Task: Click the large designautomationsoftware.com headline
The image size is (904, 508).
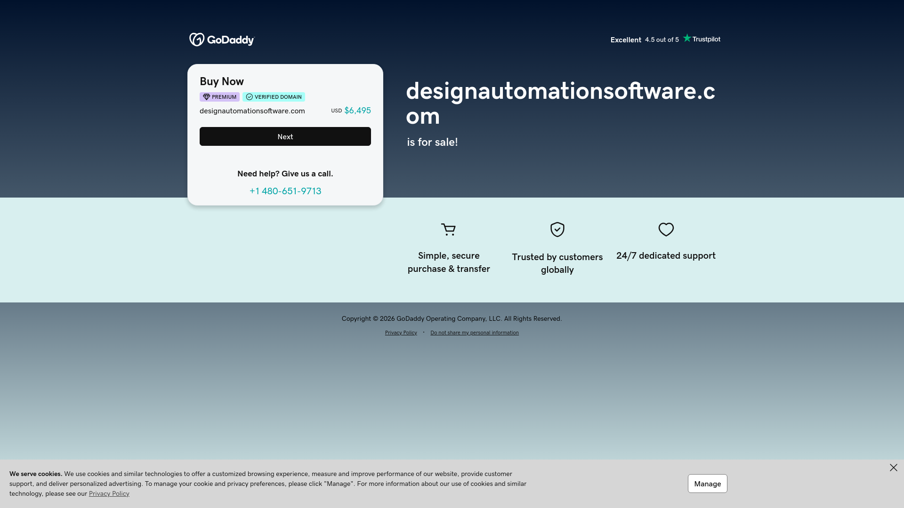Action: pos(560,103)
